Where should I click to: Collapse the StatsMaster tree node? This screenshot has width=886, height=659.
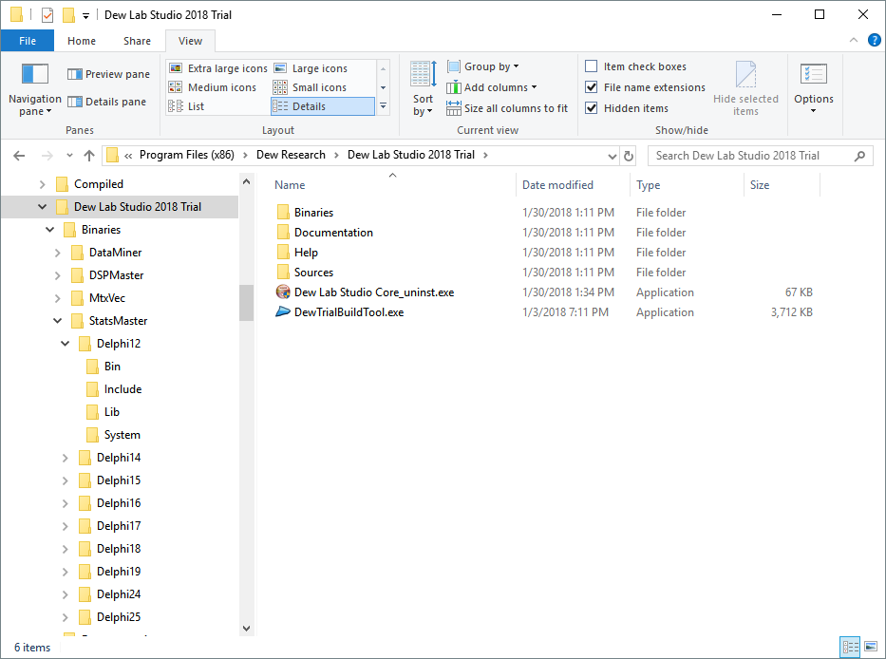click(58, 321)
